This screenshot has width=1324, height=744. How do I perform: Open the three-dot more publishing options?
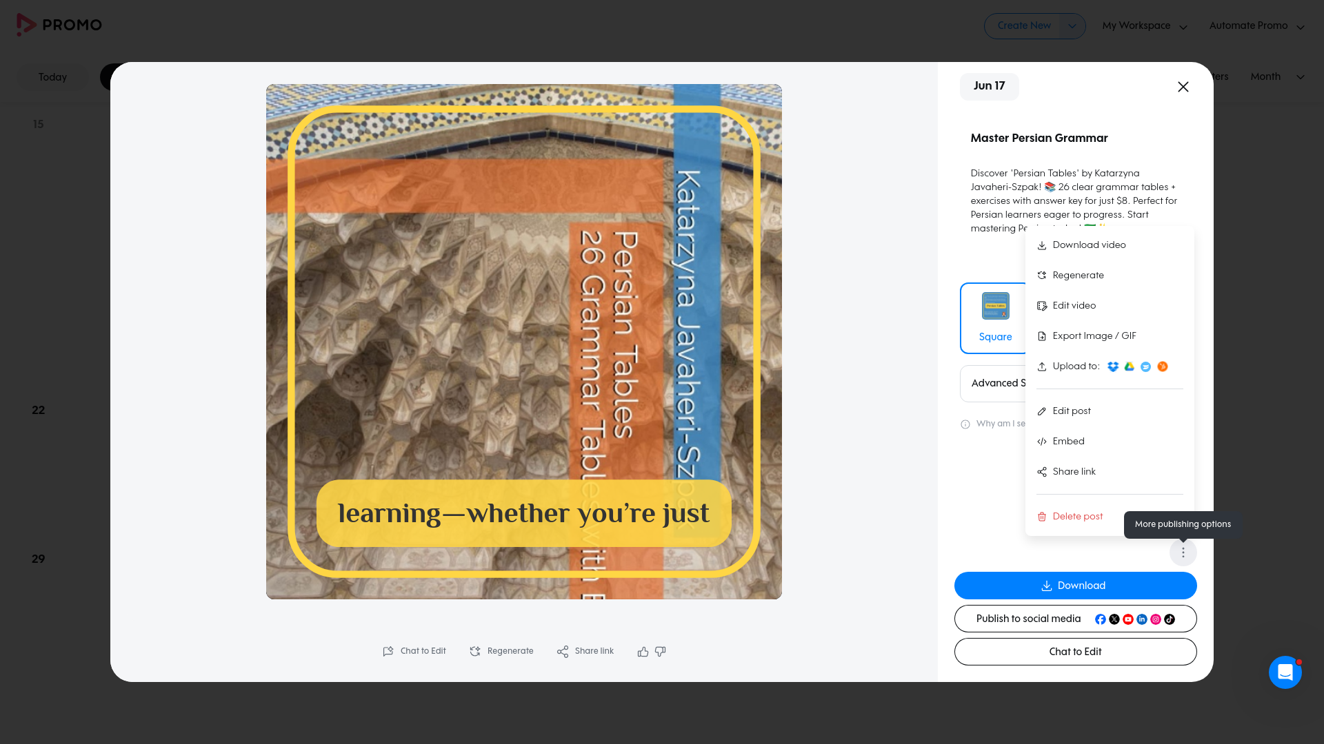1183,552
